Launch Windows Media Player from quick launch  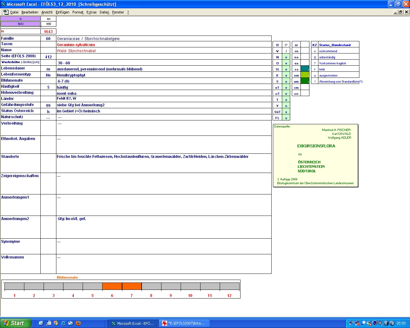point(56,323)
